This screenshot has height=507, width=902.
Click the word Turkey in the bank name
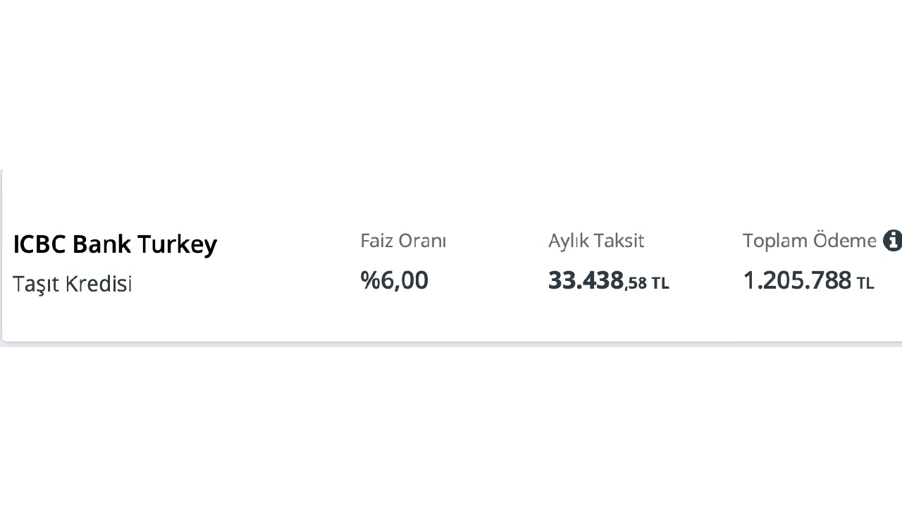click(x=177, y=244)
